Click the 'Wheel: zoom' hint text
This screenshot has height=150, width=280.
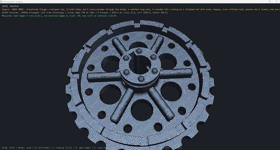pyautogui.click(x=25, y=148)
